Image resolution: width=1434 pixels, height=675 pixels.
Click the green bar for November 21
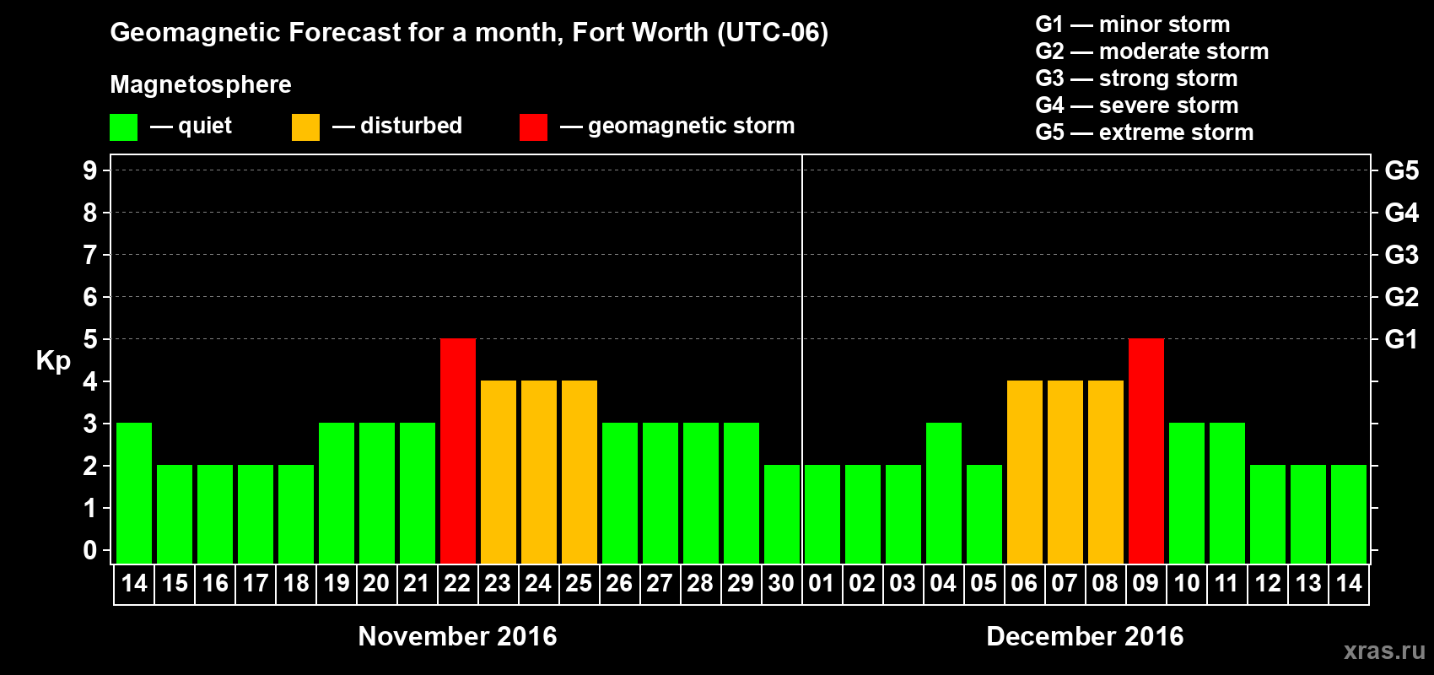(418, 493)
